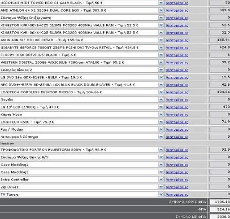Click the 473 price field for LG LCD
The height and width of the screenshot is (219, 230).
tap(220, 107)
